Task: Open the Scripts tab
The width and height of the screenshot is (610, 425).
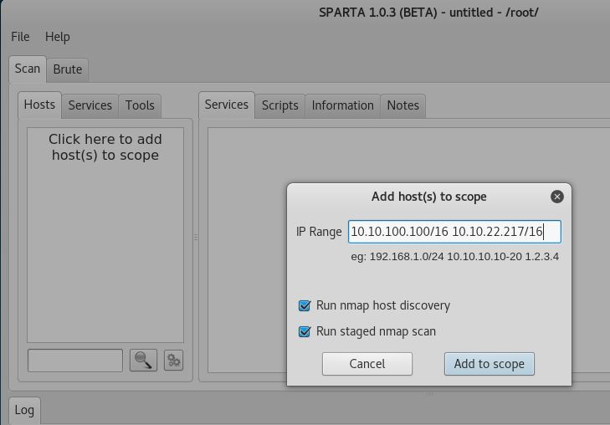Action: (279, 105)
